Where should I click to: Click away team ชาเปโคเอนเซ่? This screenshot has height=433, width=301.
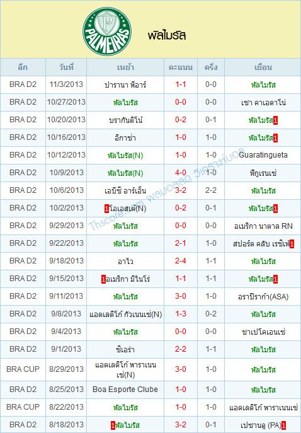tap(263, 332)
